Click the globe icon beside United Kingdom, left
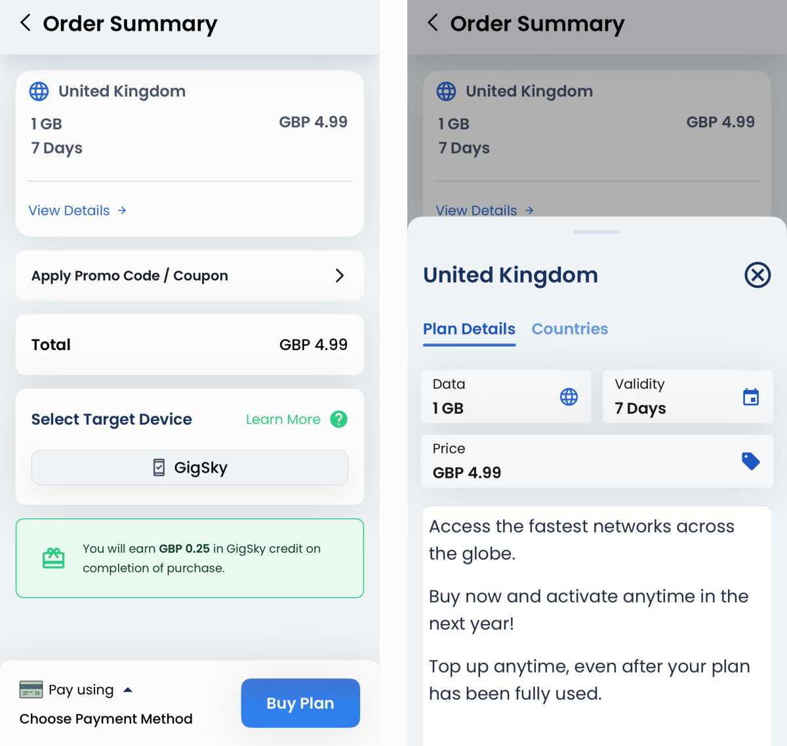This screenshot has height=746, width=787. pos(39,91)
